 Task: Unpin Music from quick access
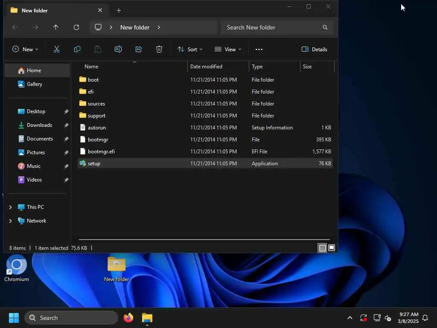click(x=66, y=166)
